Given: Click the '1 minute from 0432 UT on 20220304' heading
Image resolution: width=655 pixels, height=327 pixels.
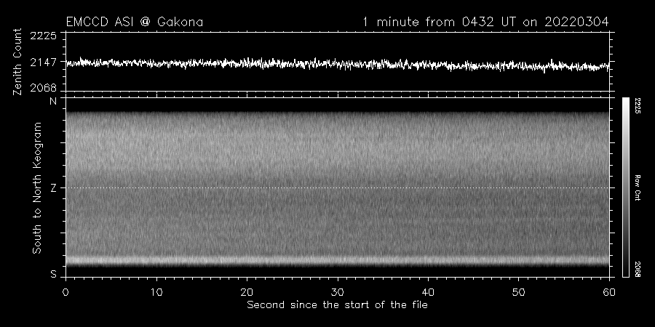Looking at the screenshot, I should coord(485,22).
